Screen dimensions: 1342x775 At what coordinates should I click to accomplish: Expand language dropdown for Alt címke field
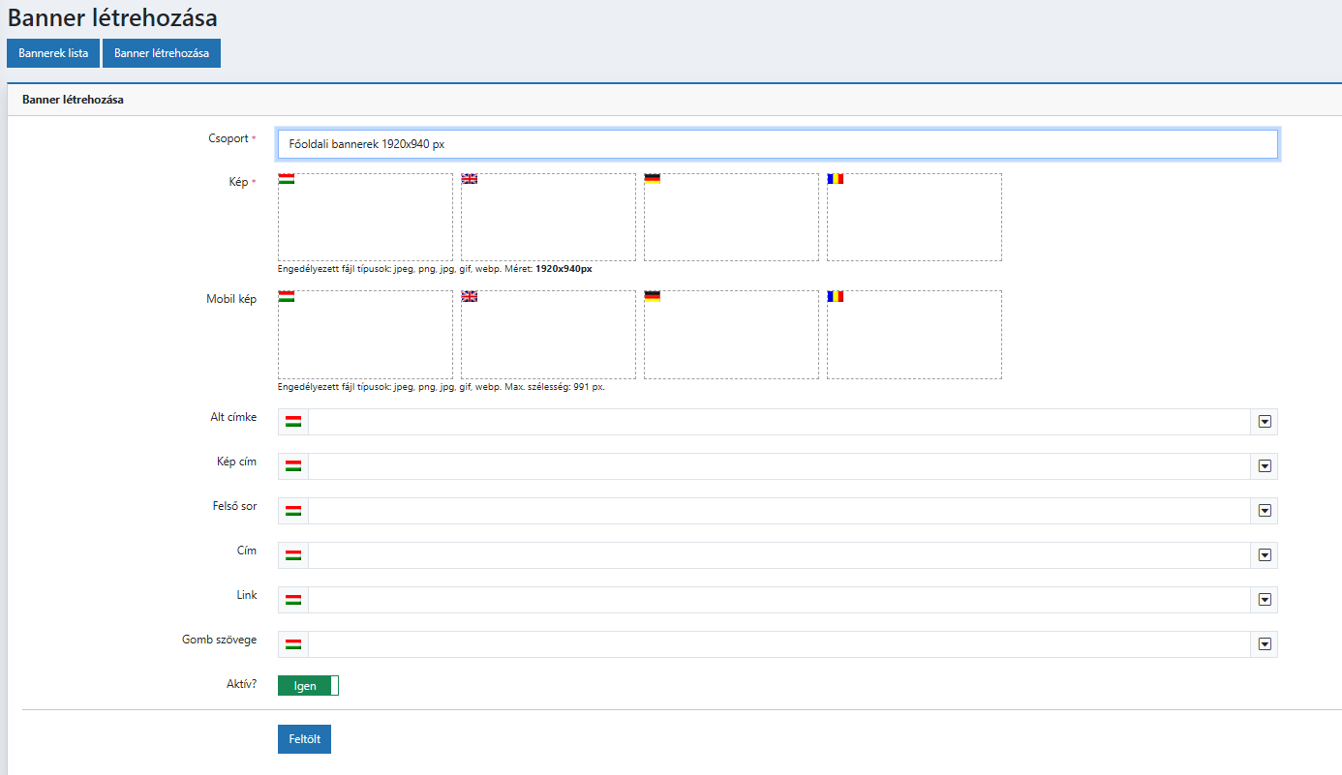click(x=1264, y=422)
